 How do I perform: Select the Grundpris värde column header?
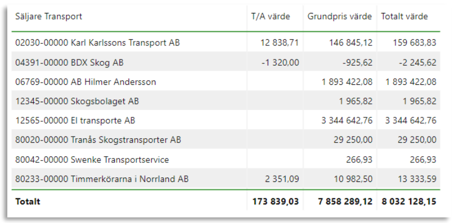339,17
